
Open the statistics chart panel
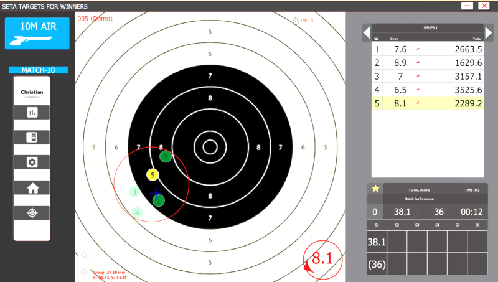pos(32,112)
